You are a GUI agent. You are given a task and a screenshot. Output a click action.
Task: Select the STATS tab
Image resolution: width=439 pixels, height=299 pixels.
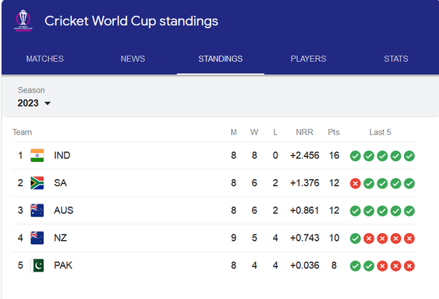[396, 59]
